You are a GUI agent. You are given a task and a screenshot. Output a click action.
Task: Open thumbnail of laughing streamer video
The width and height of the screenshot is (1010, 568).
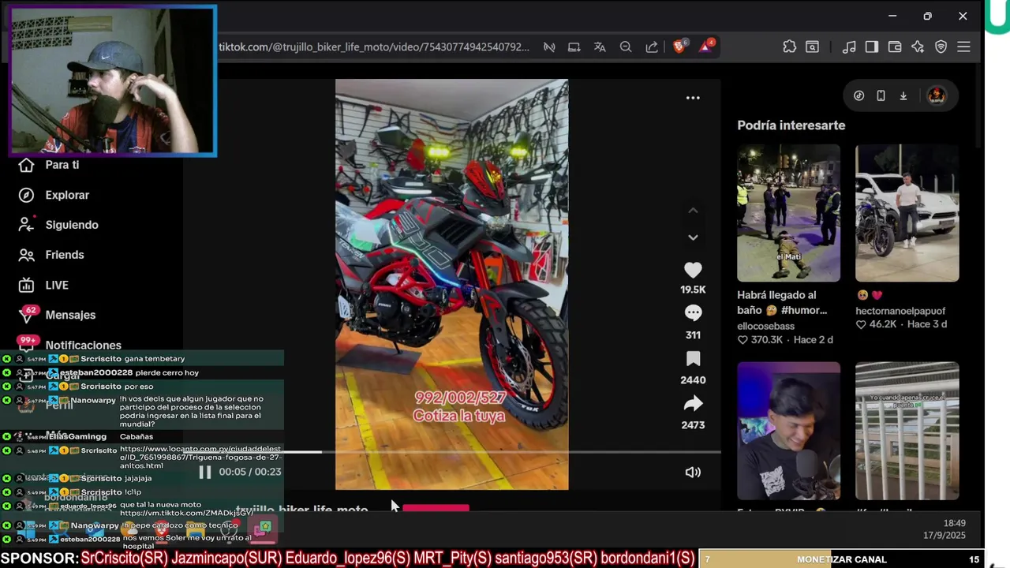point(788,431)
